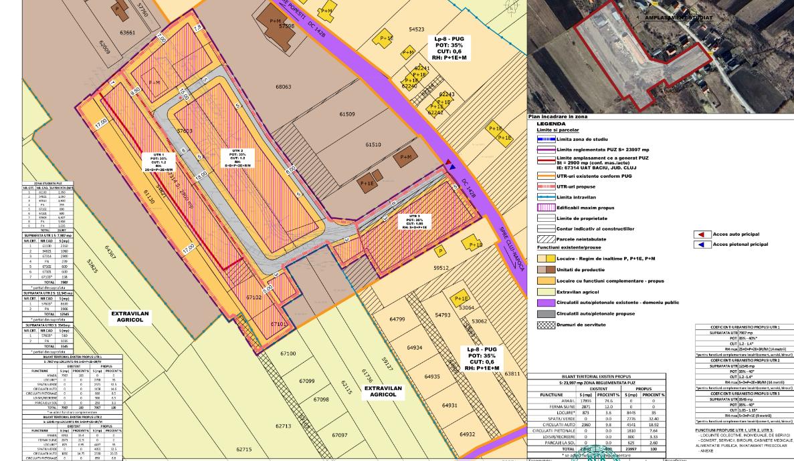
Task: Click the "Contur indicativ al constructiilor" symbol
Action: click(x=546, y=229)
